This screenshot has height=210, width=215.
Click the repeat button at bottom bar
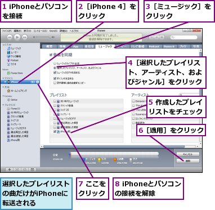coord(25,169)
